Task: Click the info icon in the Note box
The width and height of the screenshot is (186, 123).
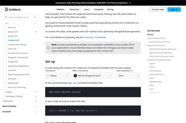Action: pos(48,48)
